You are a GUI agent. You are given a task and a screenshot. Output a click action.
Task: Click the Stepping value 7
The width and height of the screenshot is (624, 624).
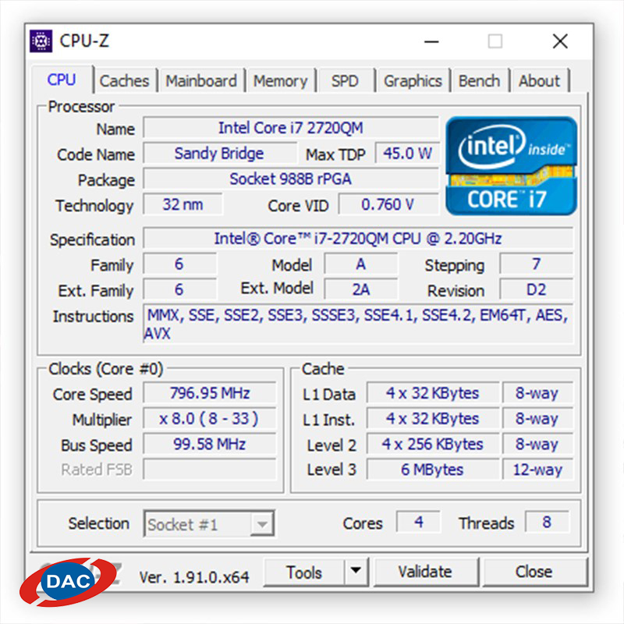tap(536, 264)
